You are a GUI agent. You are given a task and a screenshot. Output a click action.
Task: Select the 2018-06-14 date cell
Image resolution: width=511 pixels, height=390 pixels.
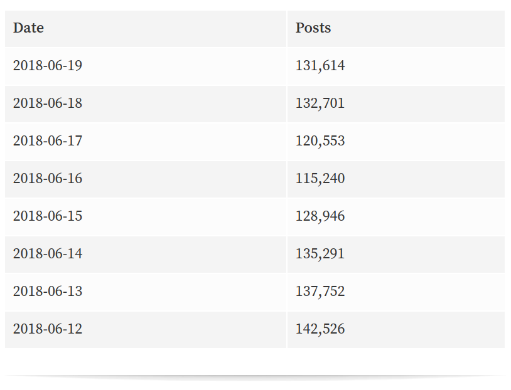146,255
